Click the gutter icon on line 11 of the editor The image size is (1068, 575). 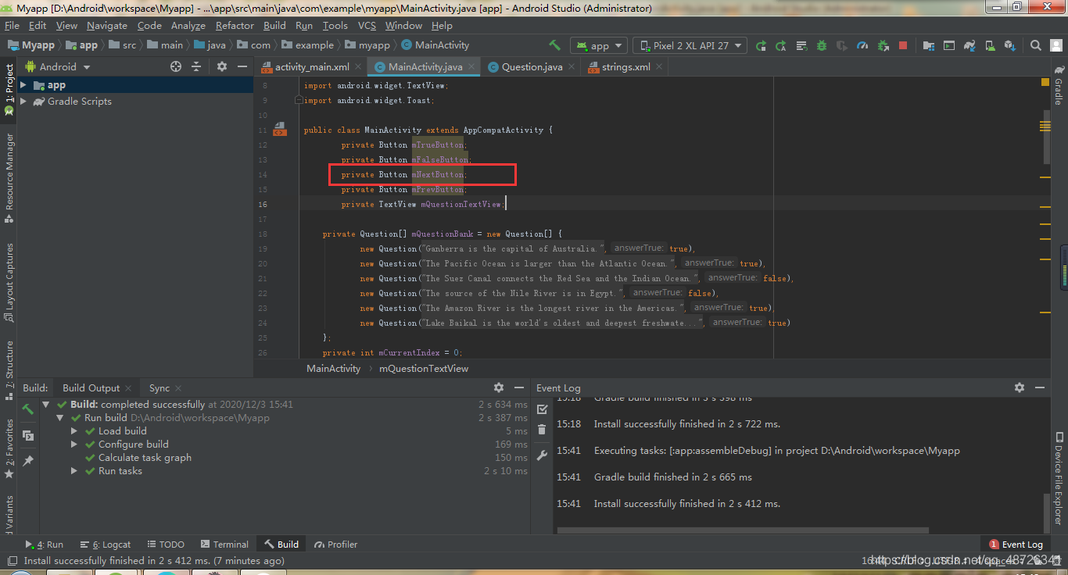280,129
